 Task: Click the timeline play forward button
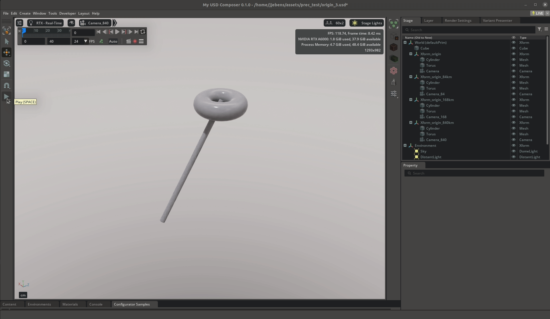coord(117,32)
